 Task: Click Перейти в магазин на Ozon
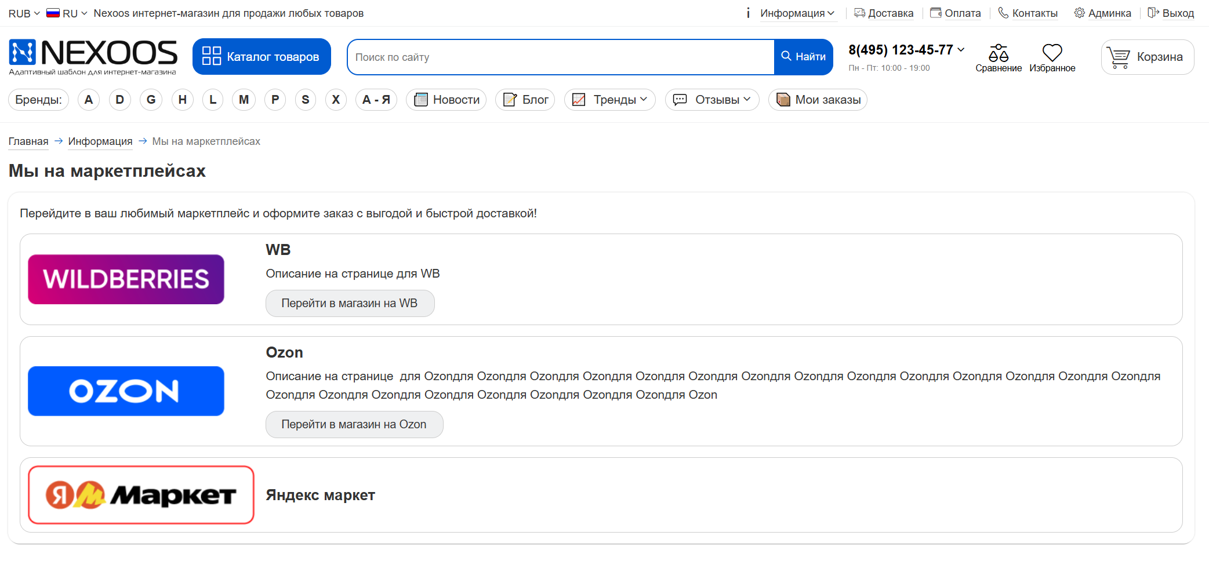pos(354,424)
